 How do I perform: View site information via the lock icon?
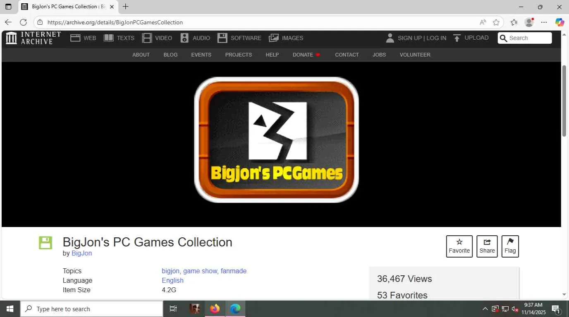pos(40,22)
